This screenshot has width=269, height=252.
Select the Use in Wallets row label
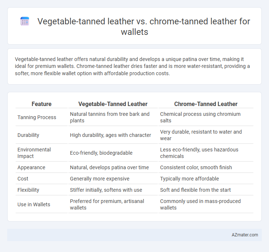pos(33,204)
